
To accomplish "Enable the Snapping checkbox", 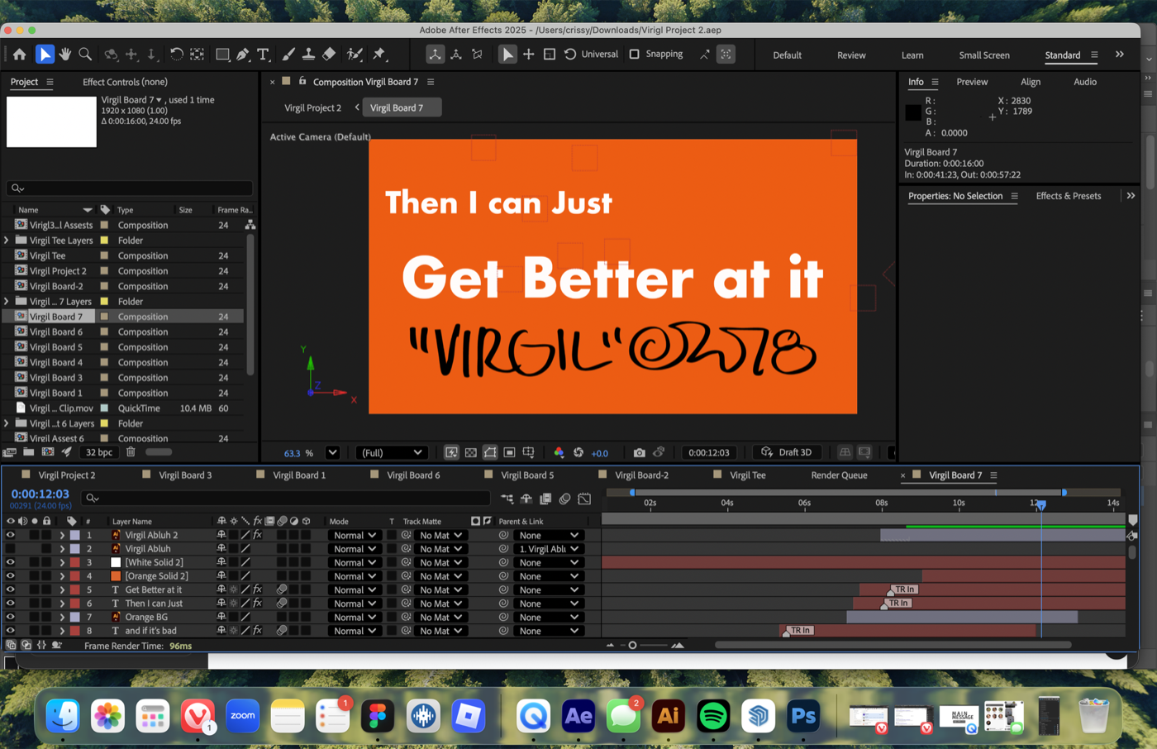I will tap(635, 55).
